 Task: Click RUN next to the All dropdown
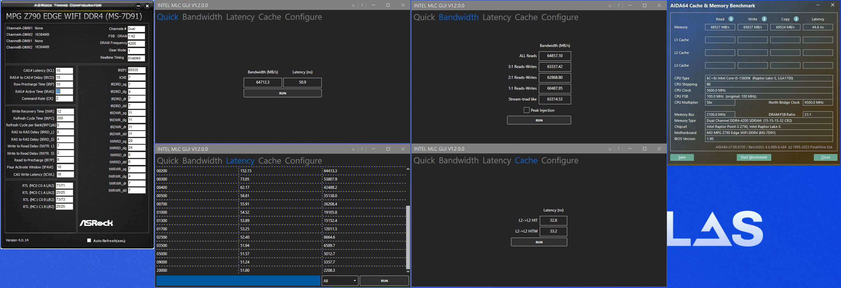(384, 281)
